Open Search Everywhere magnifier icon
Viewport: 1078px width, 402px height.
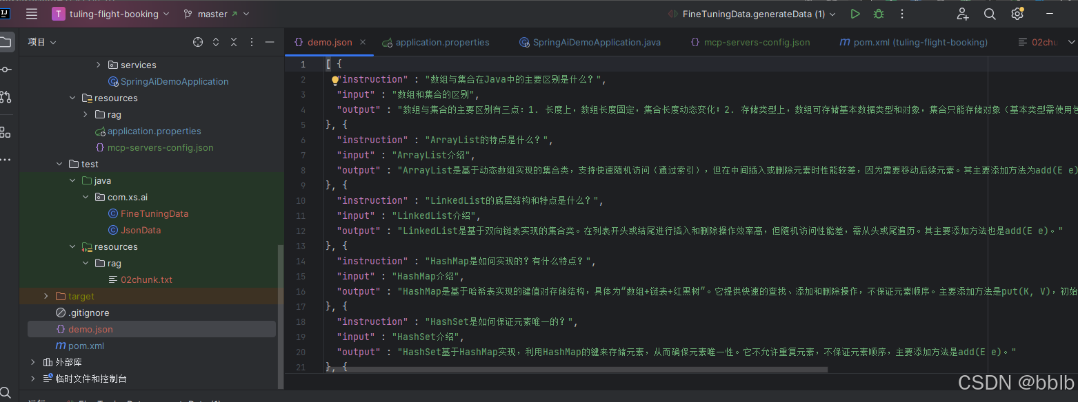[x=990, y=14]
